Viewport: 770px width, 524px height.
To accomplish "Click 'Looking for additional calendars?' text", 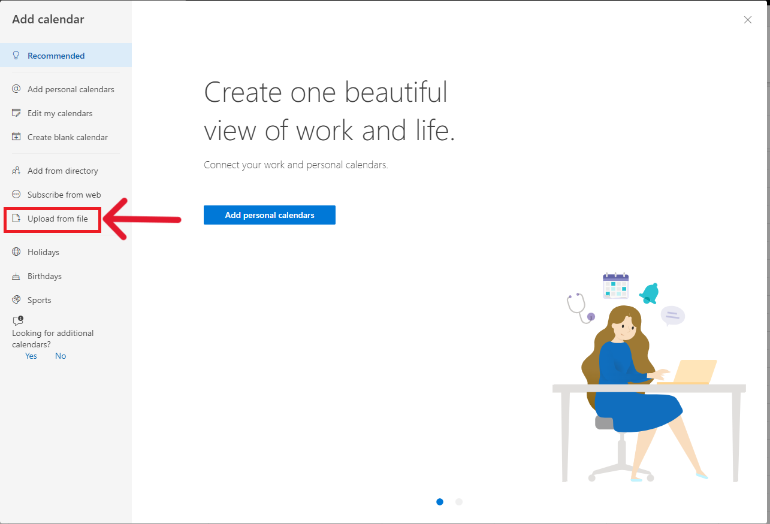I will point(53,339).
